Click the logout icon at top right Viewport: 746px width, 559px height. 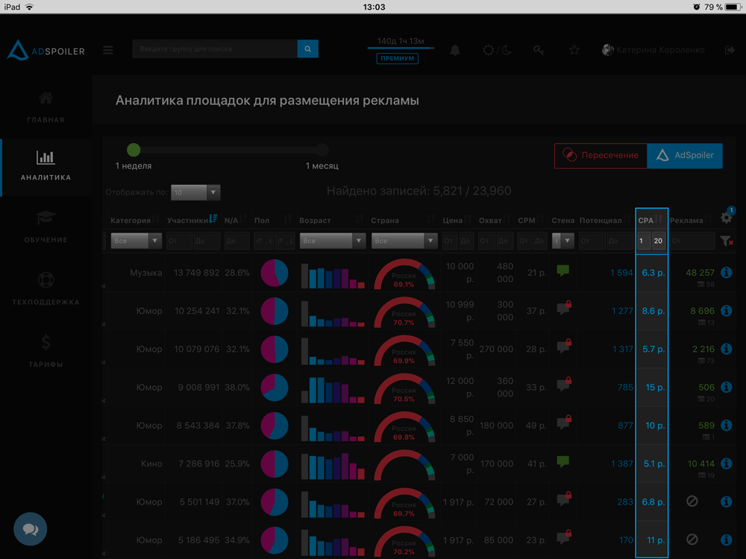(x=729, y=50)
